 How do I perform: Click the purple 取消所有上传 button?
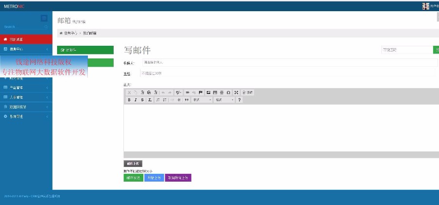pyautogui.click(x=178, y=178)
